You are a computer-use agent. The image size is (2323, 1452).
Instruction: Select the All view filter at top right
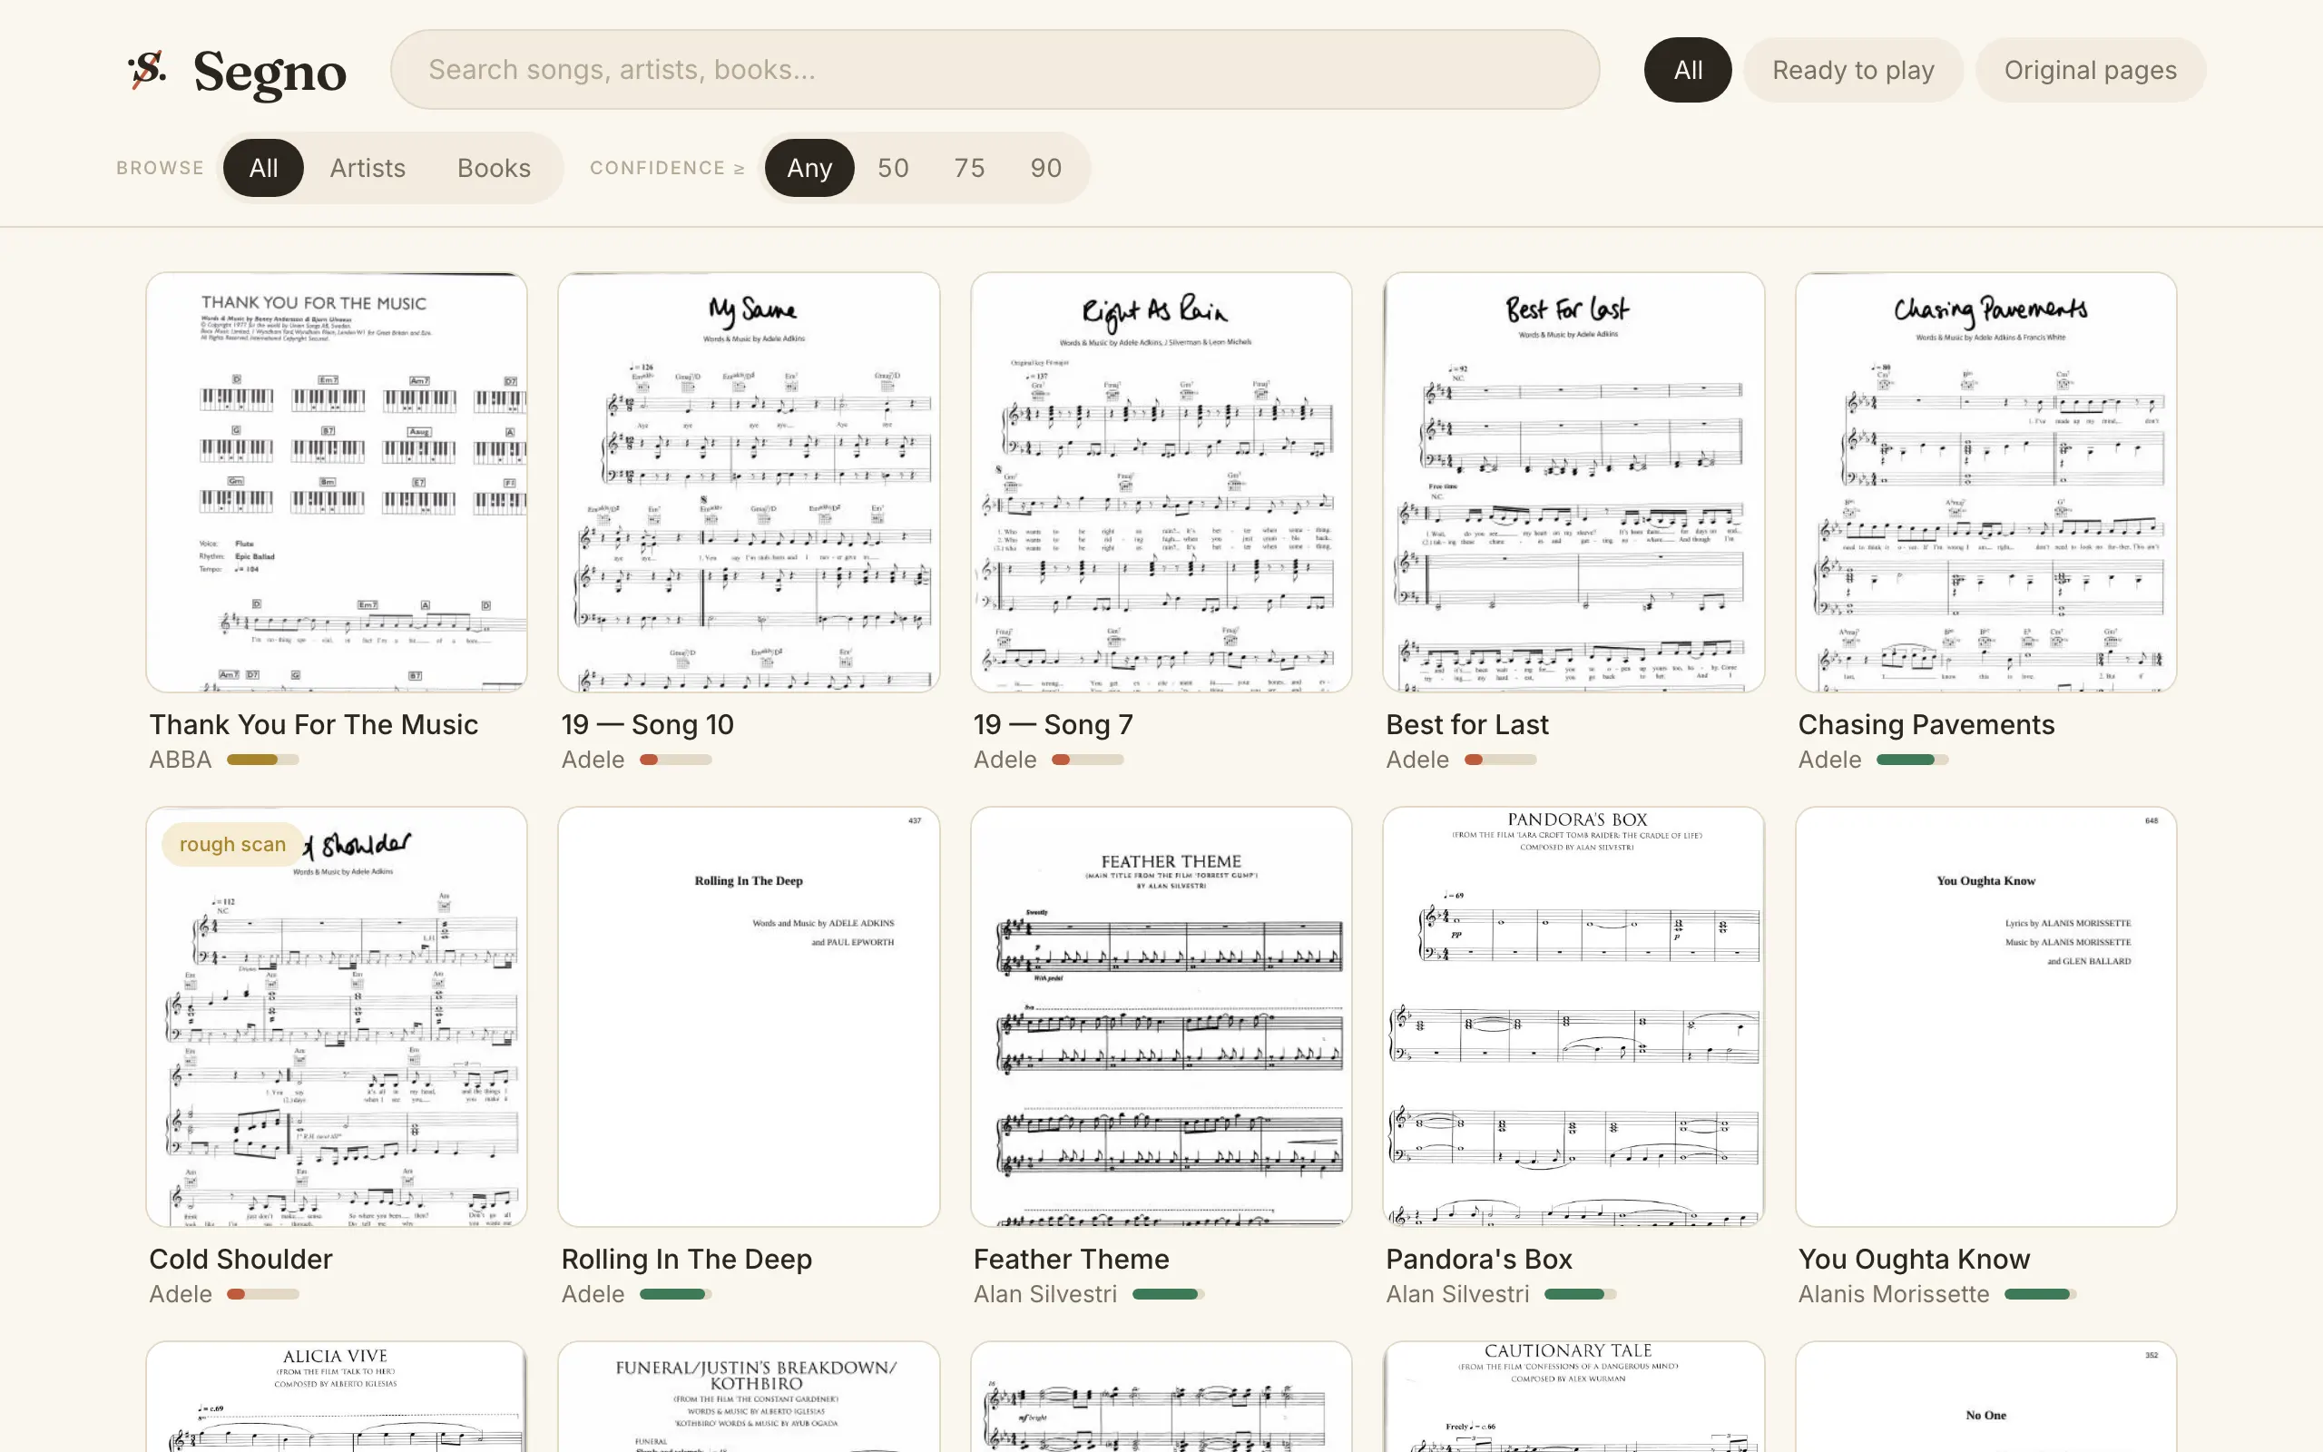point(1688,70)
